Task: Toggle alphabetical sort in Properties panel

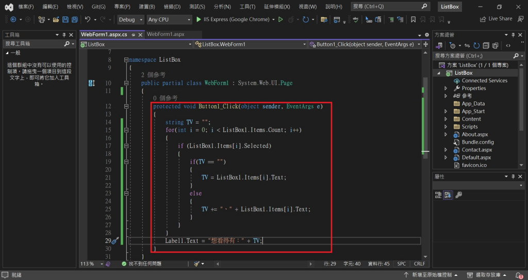Action: (448, 195)
